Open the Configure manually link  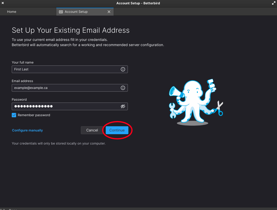pyautogui.click(x=27, y=130)
